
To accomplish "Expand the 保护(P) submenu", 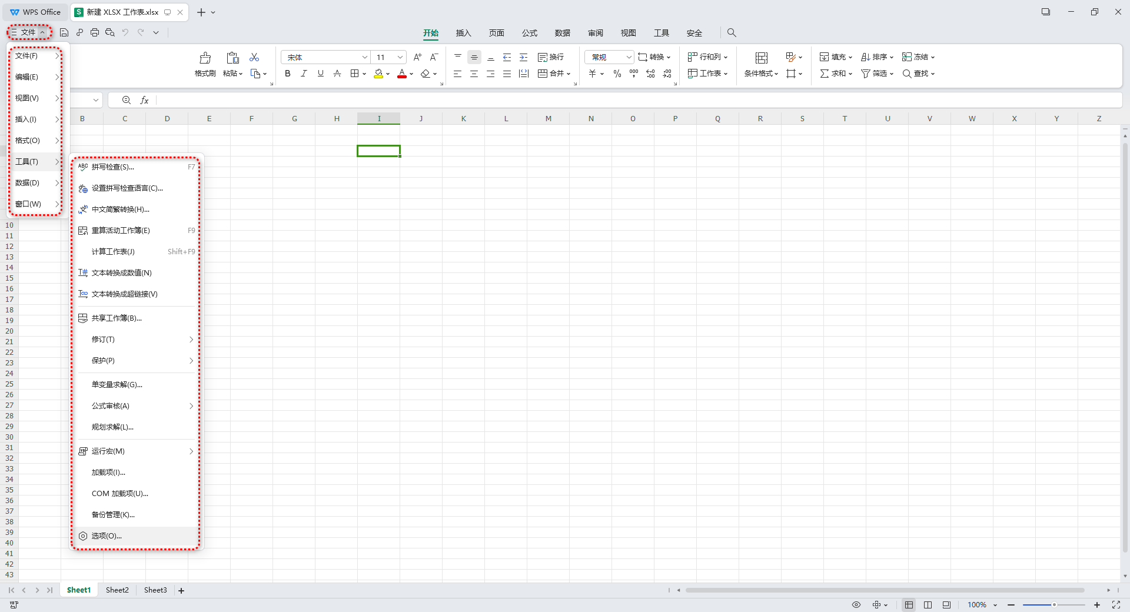I will click(x=135, y=361).
